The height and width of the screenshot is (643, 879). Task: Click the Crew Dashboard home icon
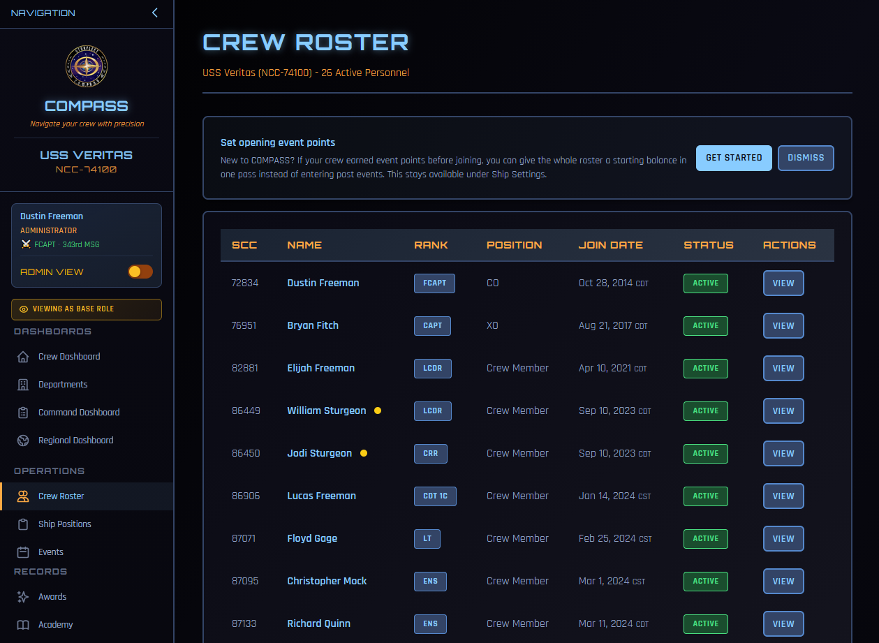(x=23, y=357)
